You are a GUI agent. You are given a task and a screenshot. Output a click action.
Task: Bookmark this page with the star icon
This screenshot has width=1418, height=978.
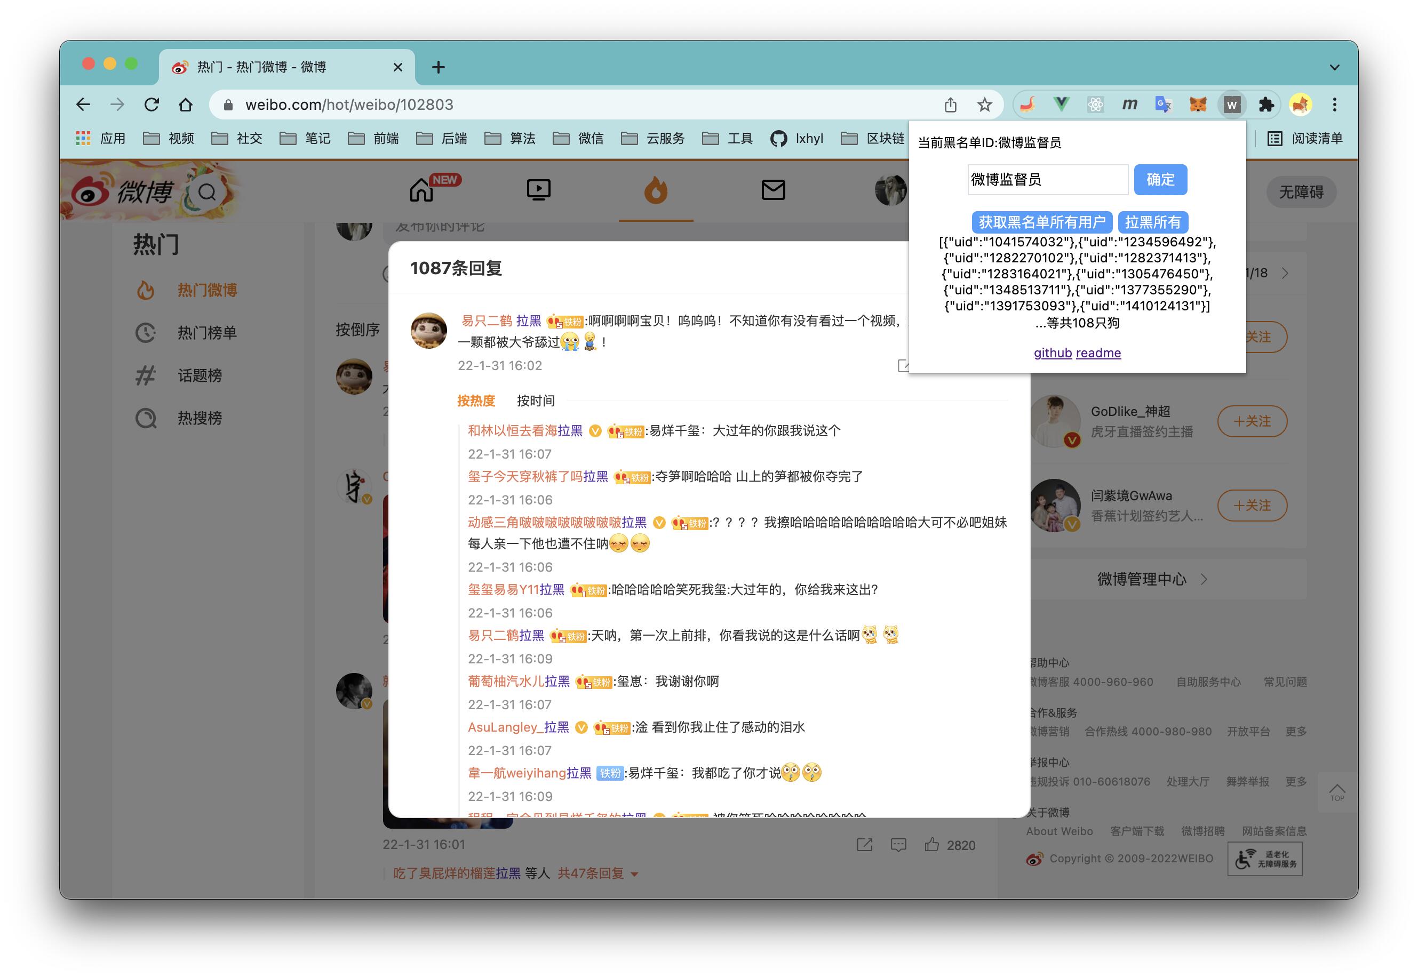tap(984, 105)
